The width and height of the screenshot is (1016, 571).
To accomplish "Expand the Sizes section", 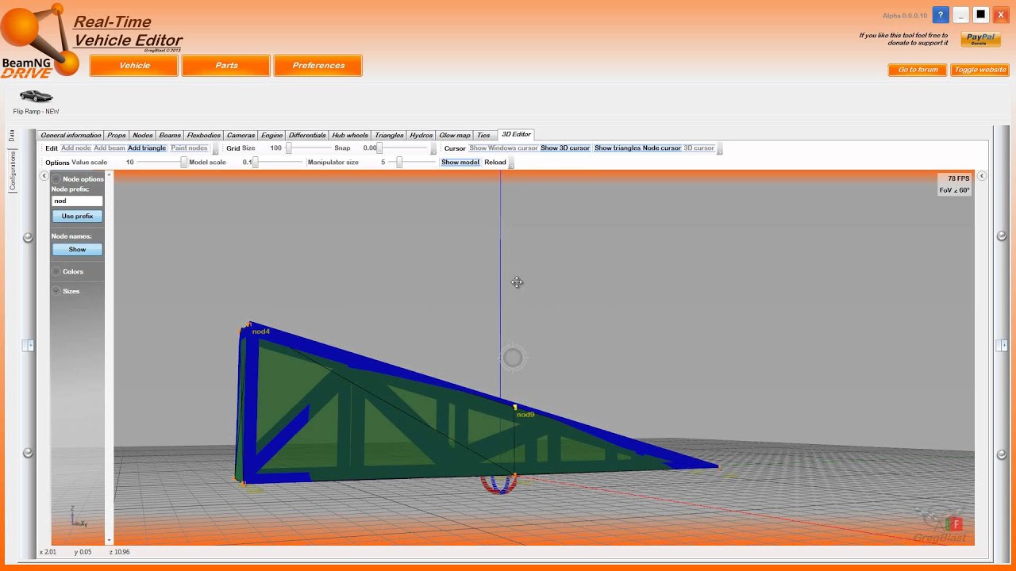I will tap(56, 291).
